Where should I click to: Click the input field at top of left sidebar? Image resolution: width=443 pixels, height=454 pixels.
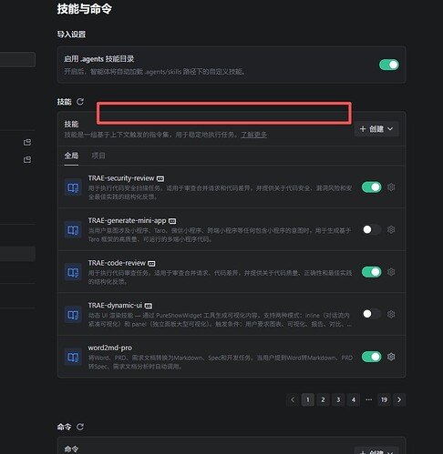tap(17, 59)
